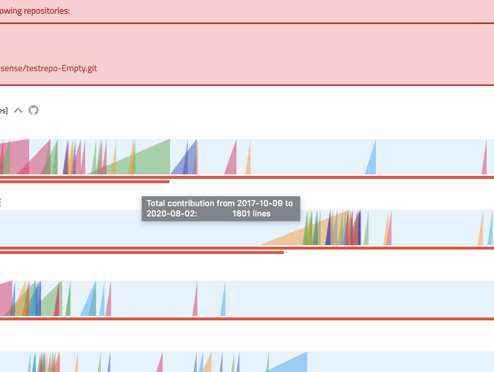Collapse the author panel with the chevron
The width and height of the screenshot is (494, 372).
[x=18, y=110]
